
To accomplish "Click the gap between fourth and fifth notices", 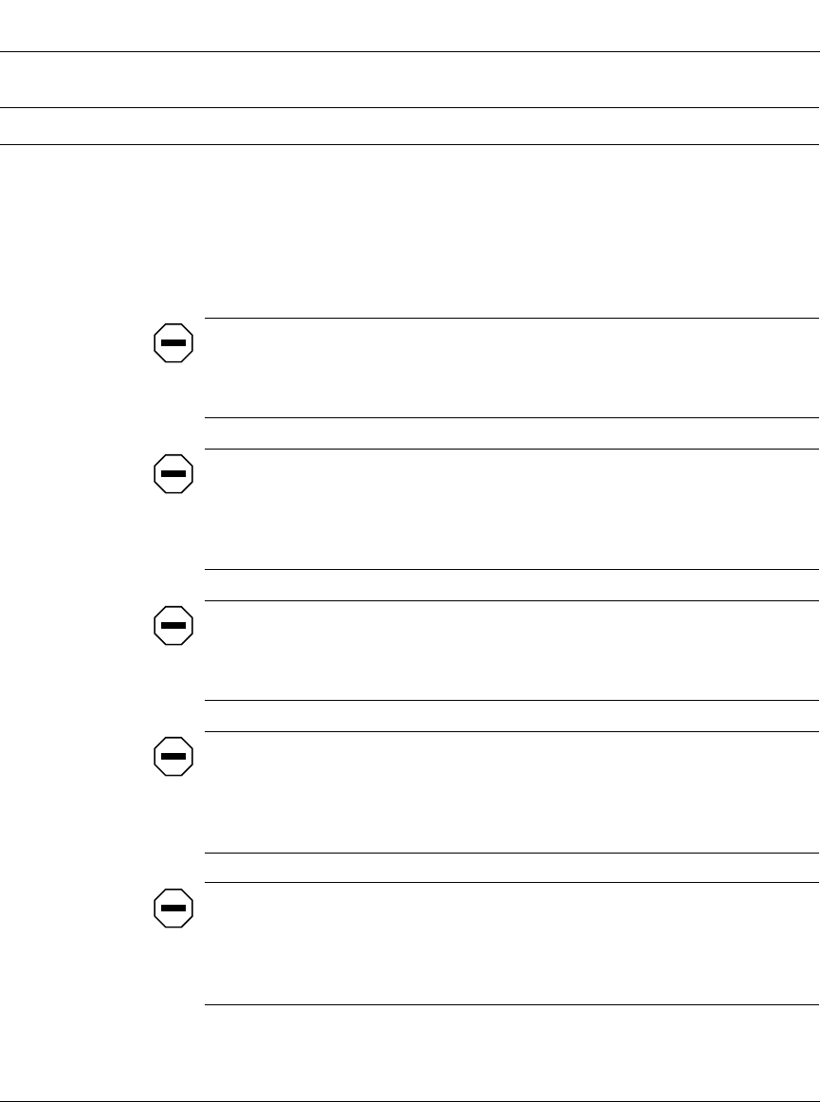I will point(511,868).
